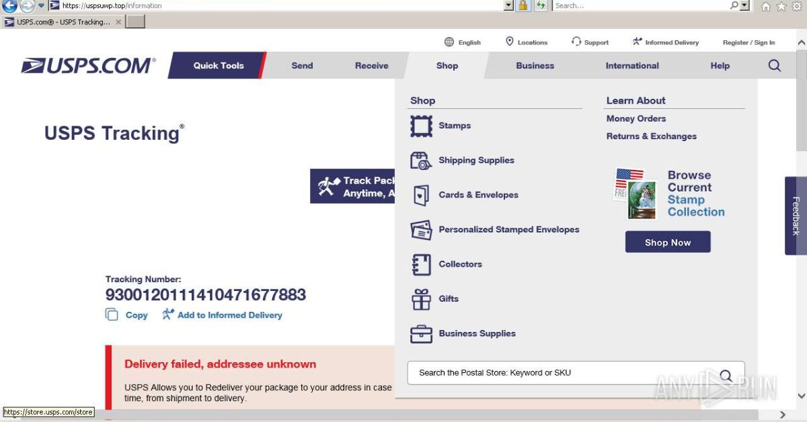Select the International menu item
Viewport: 807px width, 422px height.
tap(632, 66)
